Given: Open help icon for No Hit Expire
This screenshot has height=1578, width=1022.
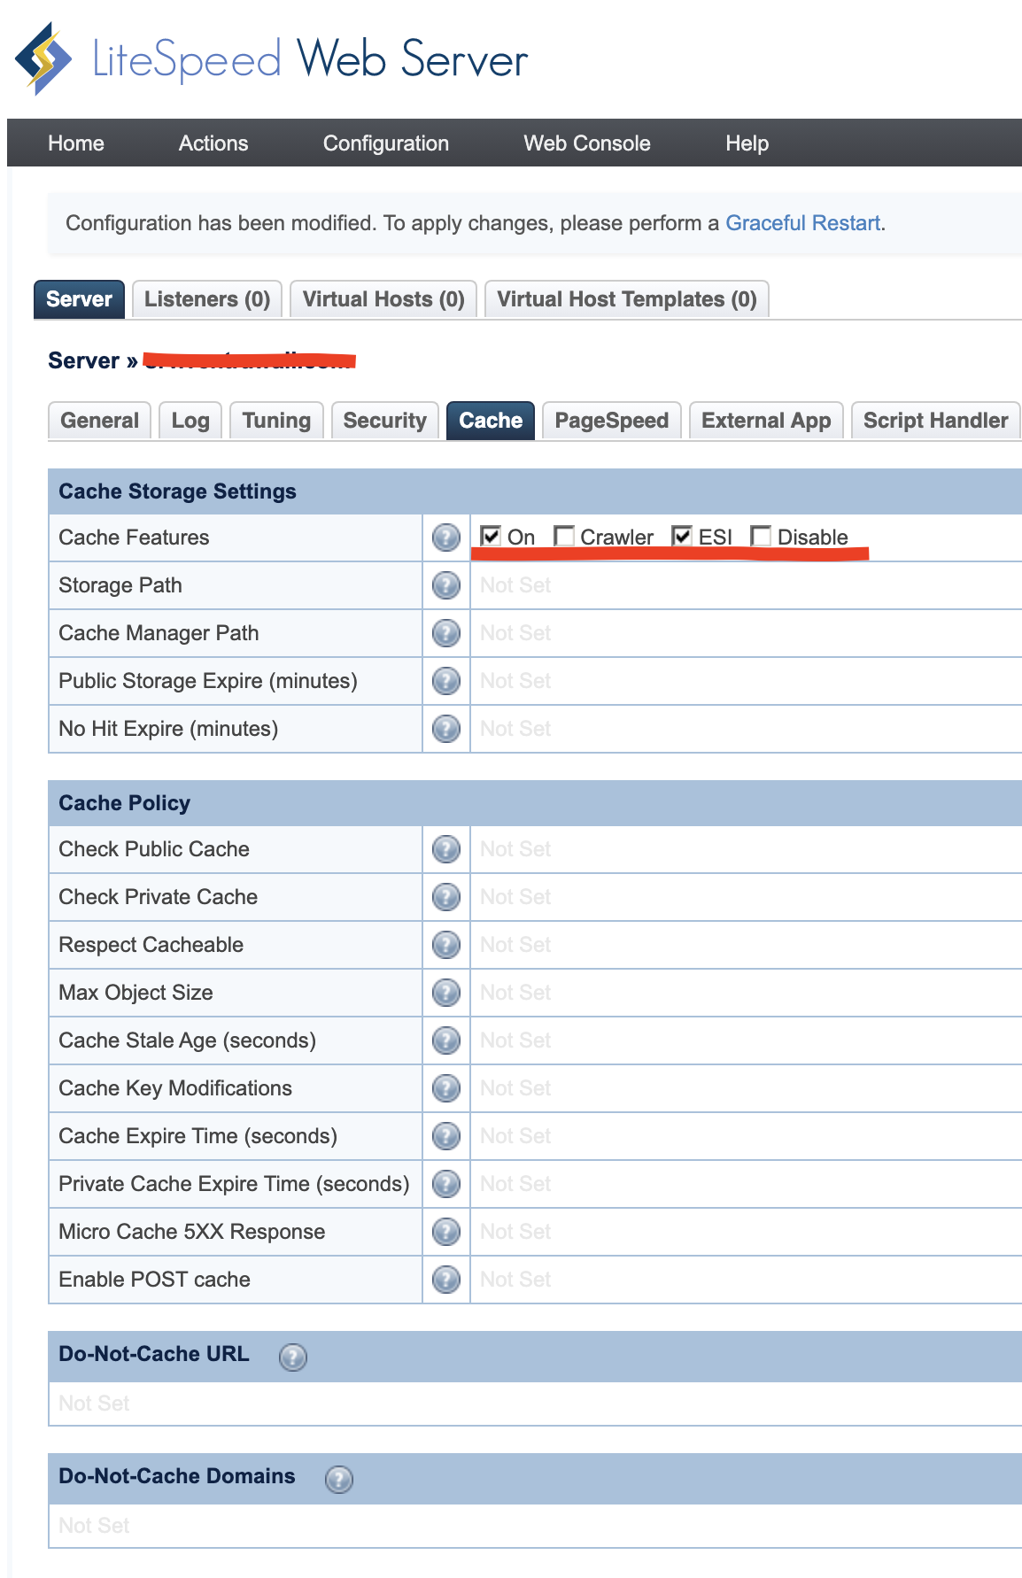Looking at the screenshot, I should click(x=446, y=729).
